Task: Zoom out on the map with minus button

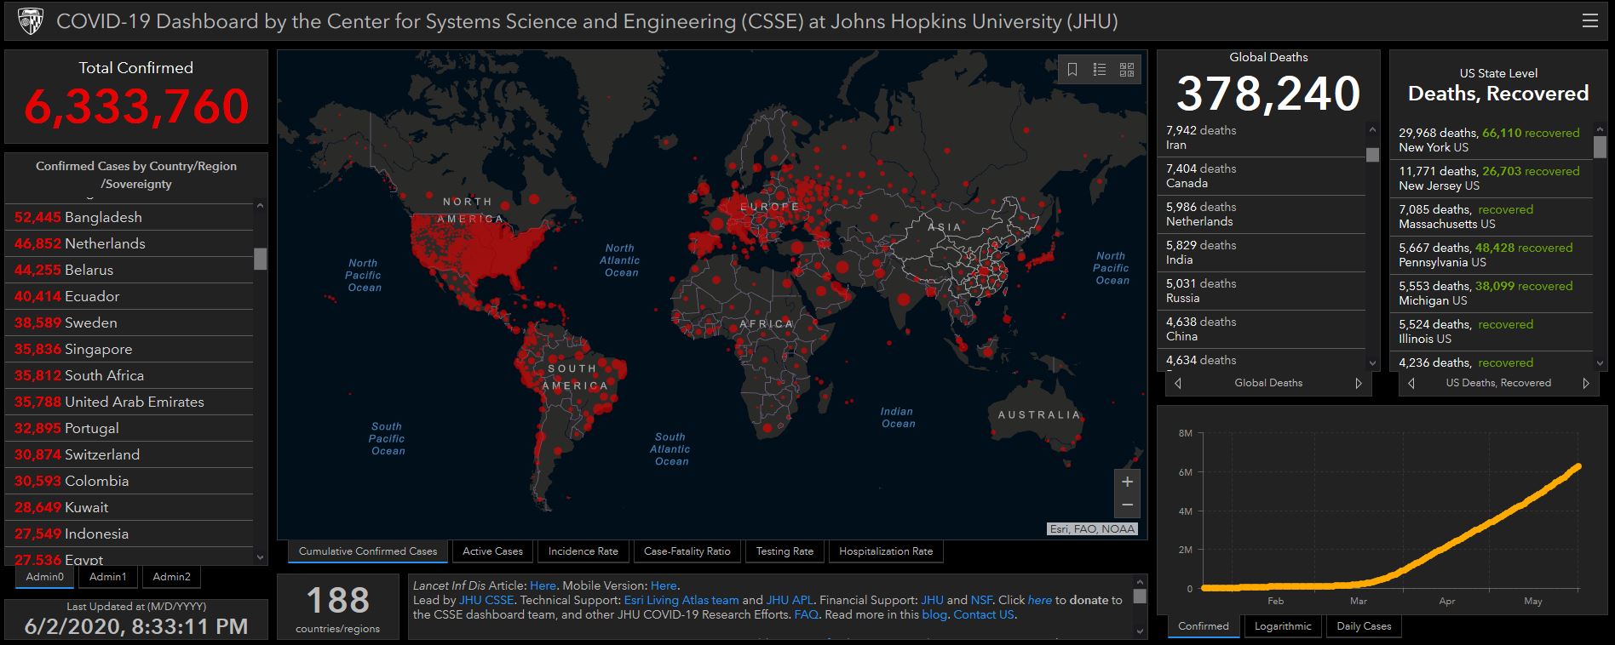Action: 1127,505
